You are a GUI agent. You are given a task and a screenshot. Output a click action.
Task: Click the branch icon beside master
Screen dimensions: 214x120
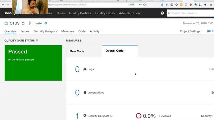pyautogui.click(x=30, y=23)
